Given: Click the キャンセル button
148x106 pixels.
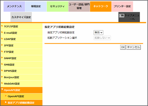Looking at the screenshot, I should tap(133, 47).
